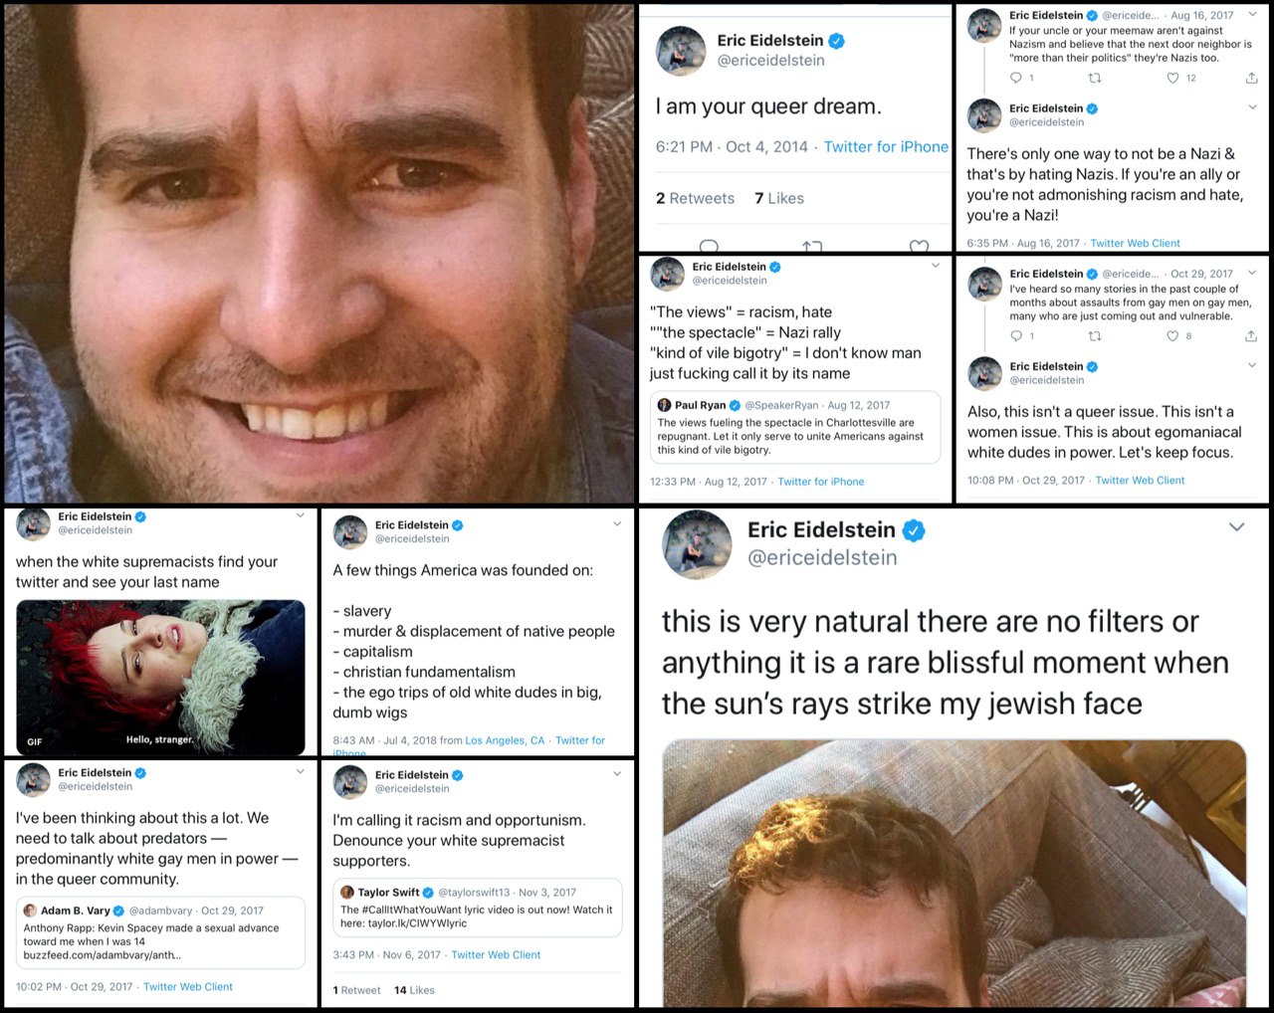Click share icon on the Oct 29 assaults tweet
Image resolution: width=1274 pixels, height=1013 pixels.
(1251, 336)
